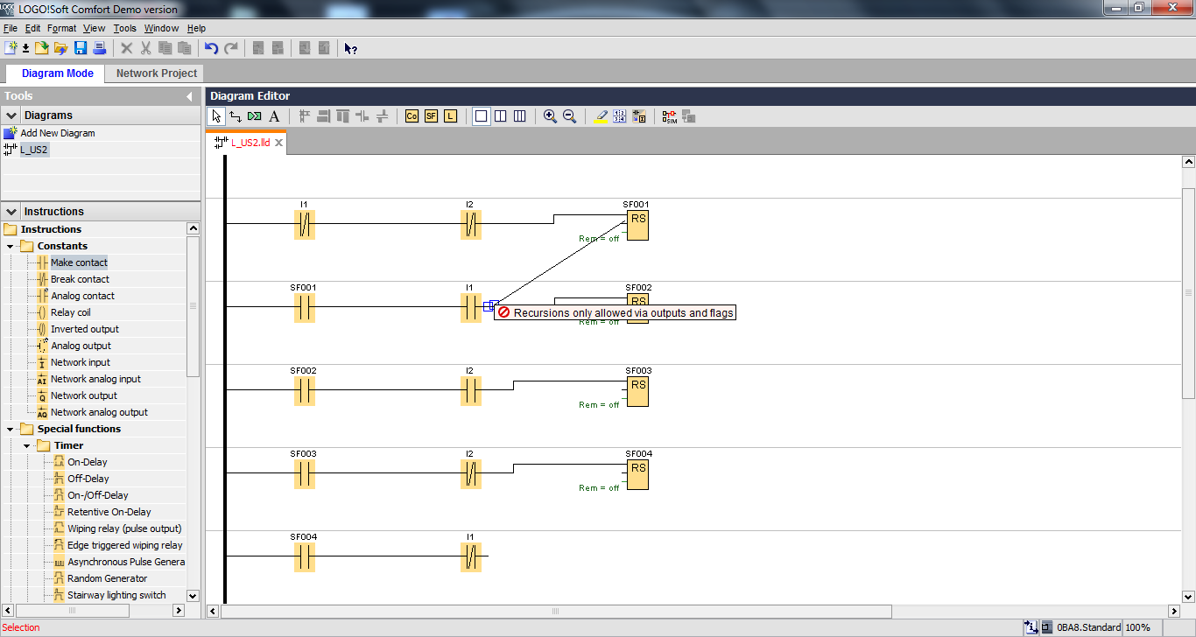Select Retentive On-Delay timer

point(109,512)
